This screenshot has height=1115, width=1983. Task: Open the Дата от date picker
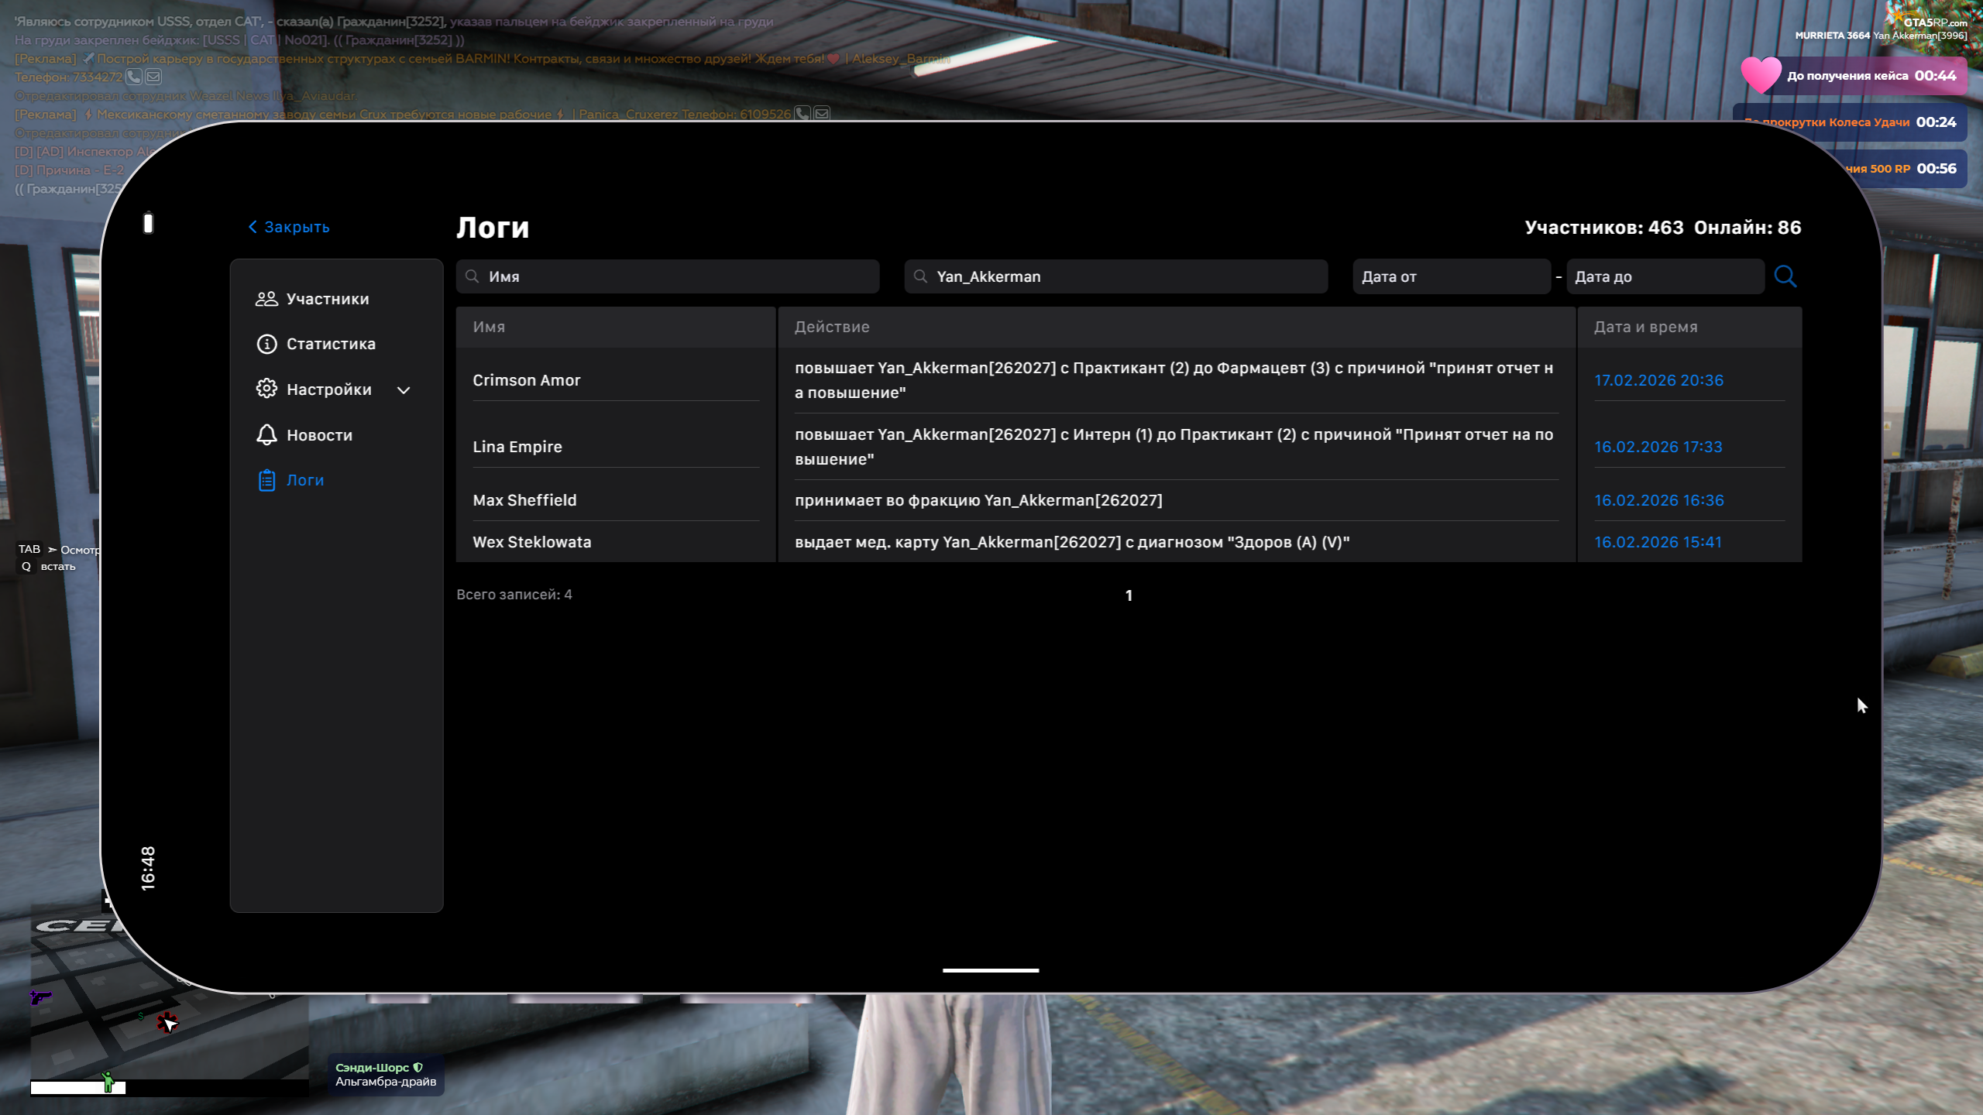1451,276
